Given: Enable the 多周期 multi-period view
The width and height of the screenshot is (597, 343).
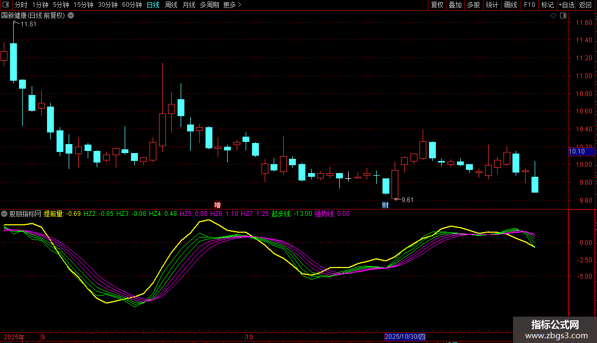Looking at the screenshot, I should pyautogui.click(x=209, y=5).
